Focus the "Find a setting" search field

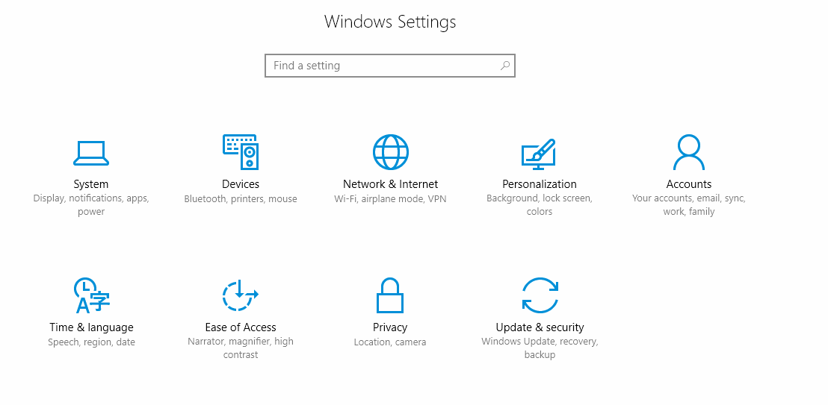(x=381, y=66)
